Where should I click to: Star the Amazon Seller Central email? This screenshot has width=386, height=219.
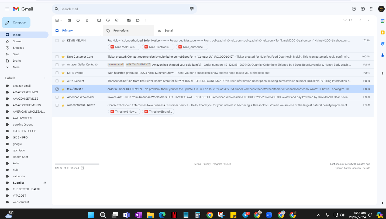63,65
